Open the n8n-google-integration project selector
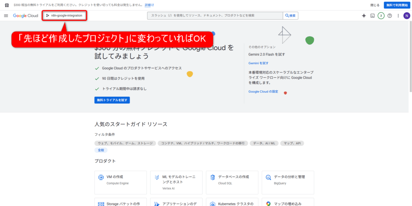Image resolution: width=412 pixels, height=206 pixels. tap(64, 16)
